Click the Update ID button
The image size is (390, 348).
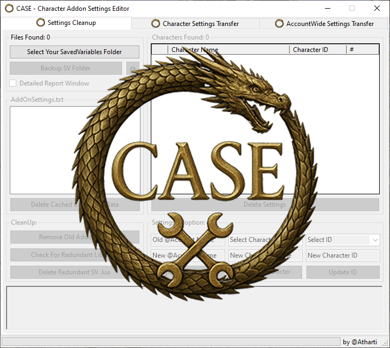pyautogui.click(x=342, y=272)
